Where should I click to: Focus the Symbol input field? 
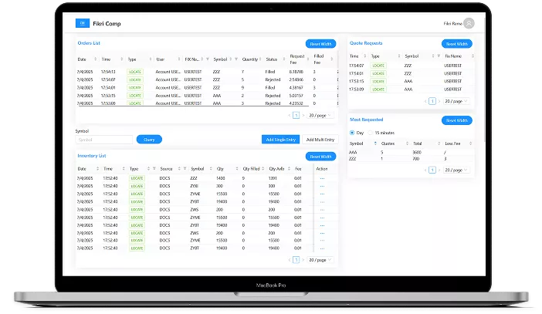tap(103, 140)
